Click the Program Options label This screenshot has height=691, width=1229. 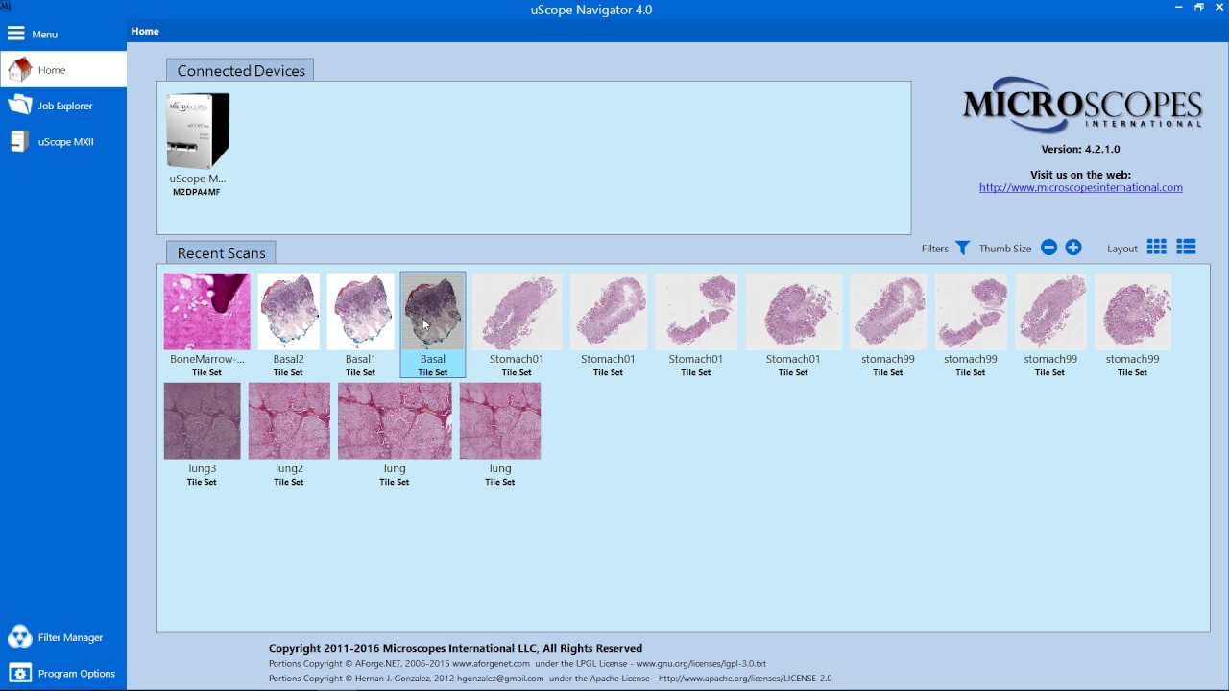click(77, 674)
